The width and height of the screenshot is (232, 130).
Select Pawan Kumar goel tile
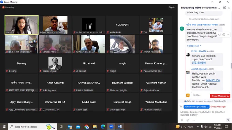[156, 63]
